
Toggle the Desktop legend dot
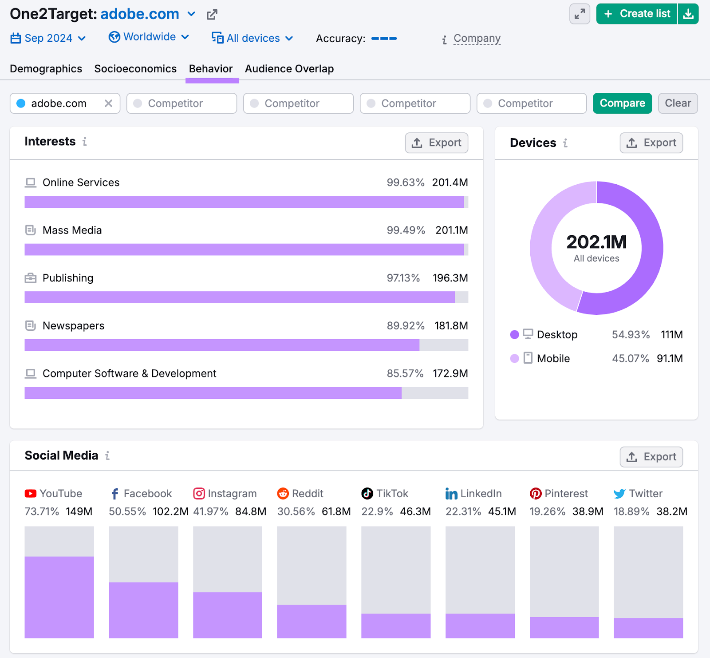click(x=514, y=335)
